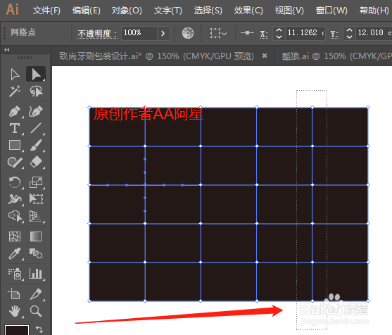
Task: Select the Zoom tool
Action: click(x=36, y=311)
